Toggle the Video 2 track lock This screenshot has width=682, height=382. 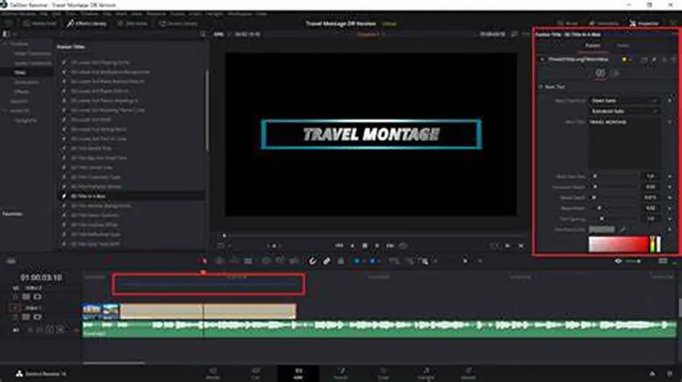pos(16,297)
